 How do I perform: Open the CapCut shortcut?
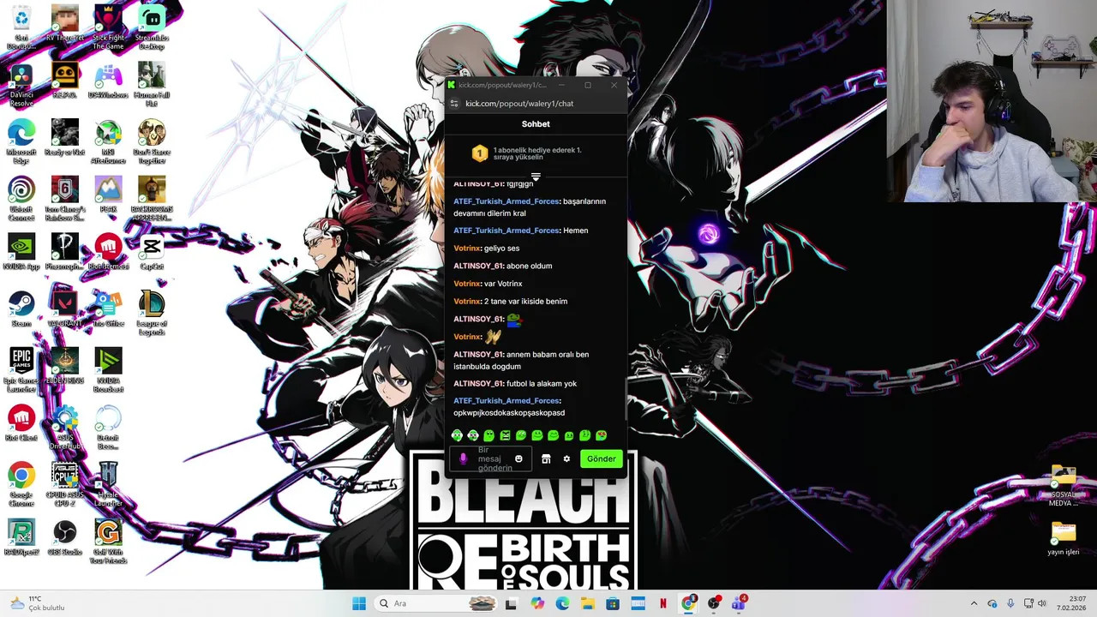[152, 252]
